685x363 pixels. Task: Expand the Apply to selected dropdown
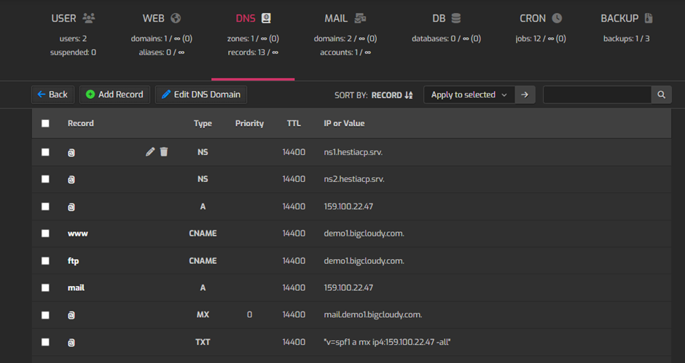[469, 95]
